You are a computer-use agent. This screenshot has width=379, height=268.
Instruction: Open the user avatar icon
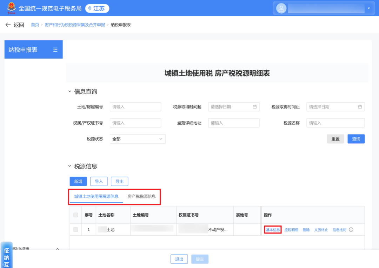tap(281, 8)
